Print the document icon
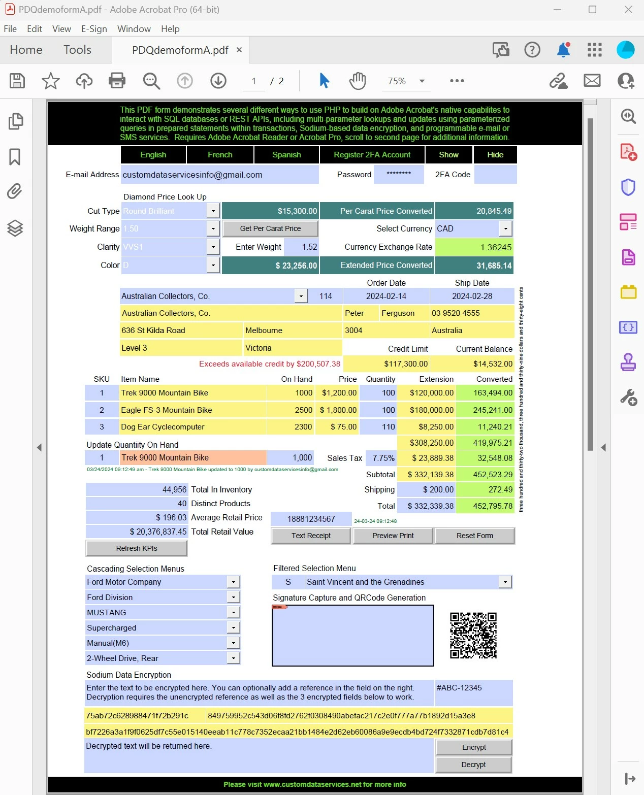Image resolution: width=644 pixels, height=795 pixels. 117,81
